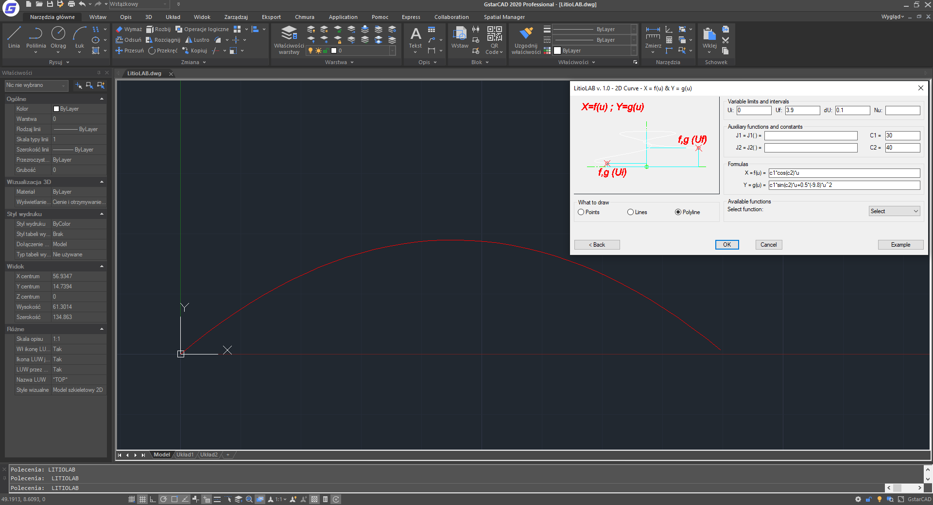Switch to the Układ1 layout tab
The height and width of the screenshot is (505, 933).
[185, 455]
